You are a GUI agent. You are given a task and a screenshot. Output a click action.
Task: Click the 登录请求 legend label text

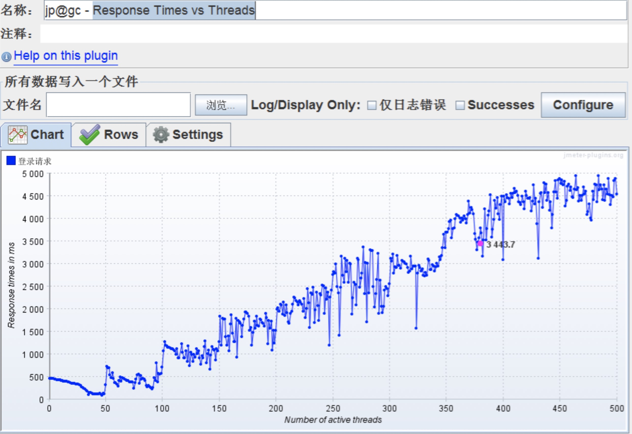(x=35, y=161)
